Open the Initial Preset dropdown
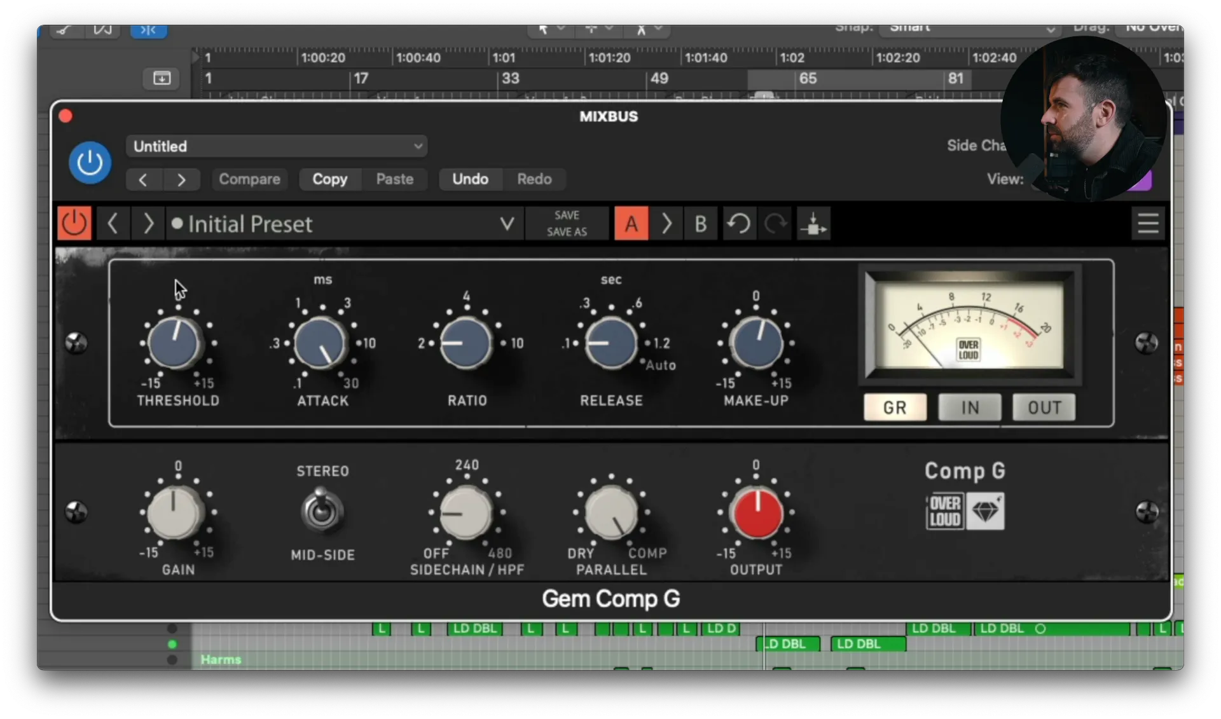Screen dimensions: 1221x719 point(345,223)
